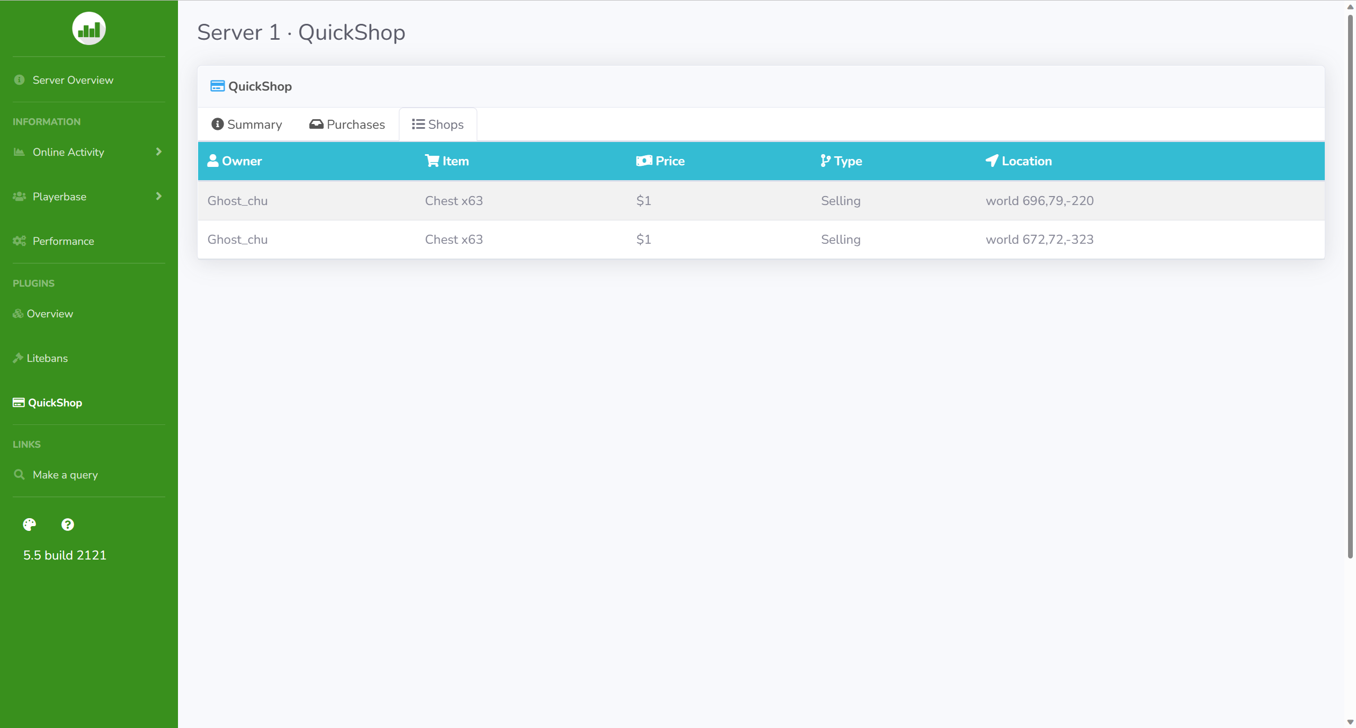
Task: Go to Litebans plugin page
Action: pyautogui.click(x=47, y=358)
